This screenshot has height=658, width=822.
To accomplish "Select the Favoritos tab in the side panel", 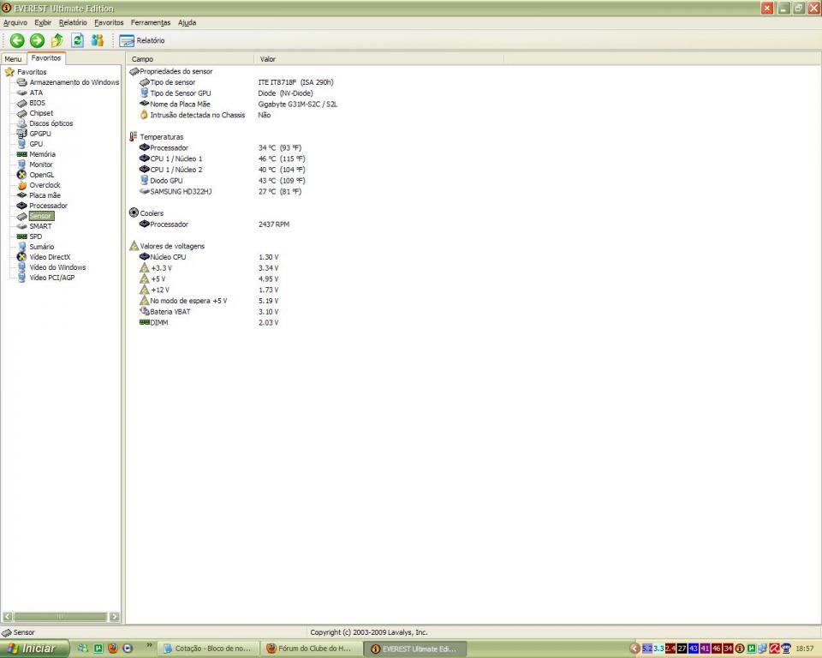I will 46,58.
